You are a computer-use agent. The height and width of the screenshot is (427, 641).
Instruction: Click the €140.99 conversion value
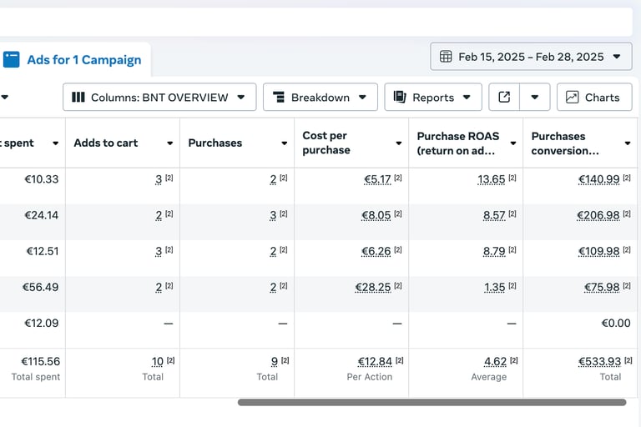click(x=599, y=179)
